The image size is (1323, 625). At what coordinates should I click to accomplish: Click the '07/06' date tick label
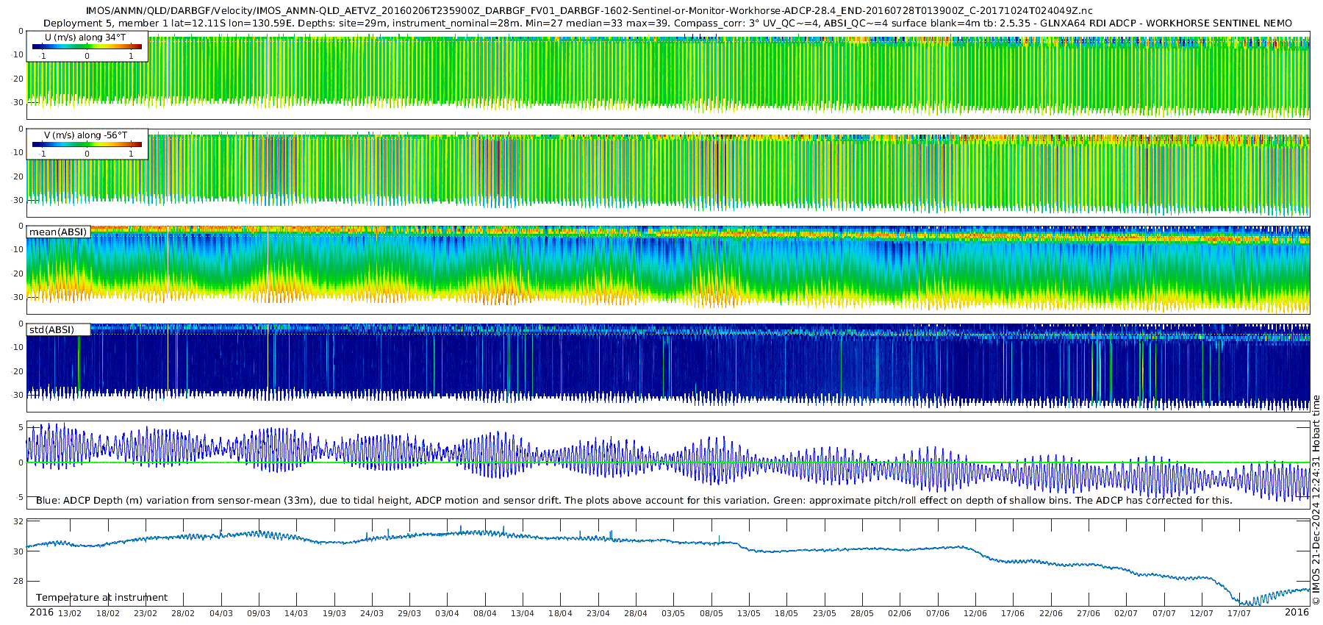[x=938, y=613]
